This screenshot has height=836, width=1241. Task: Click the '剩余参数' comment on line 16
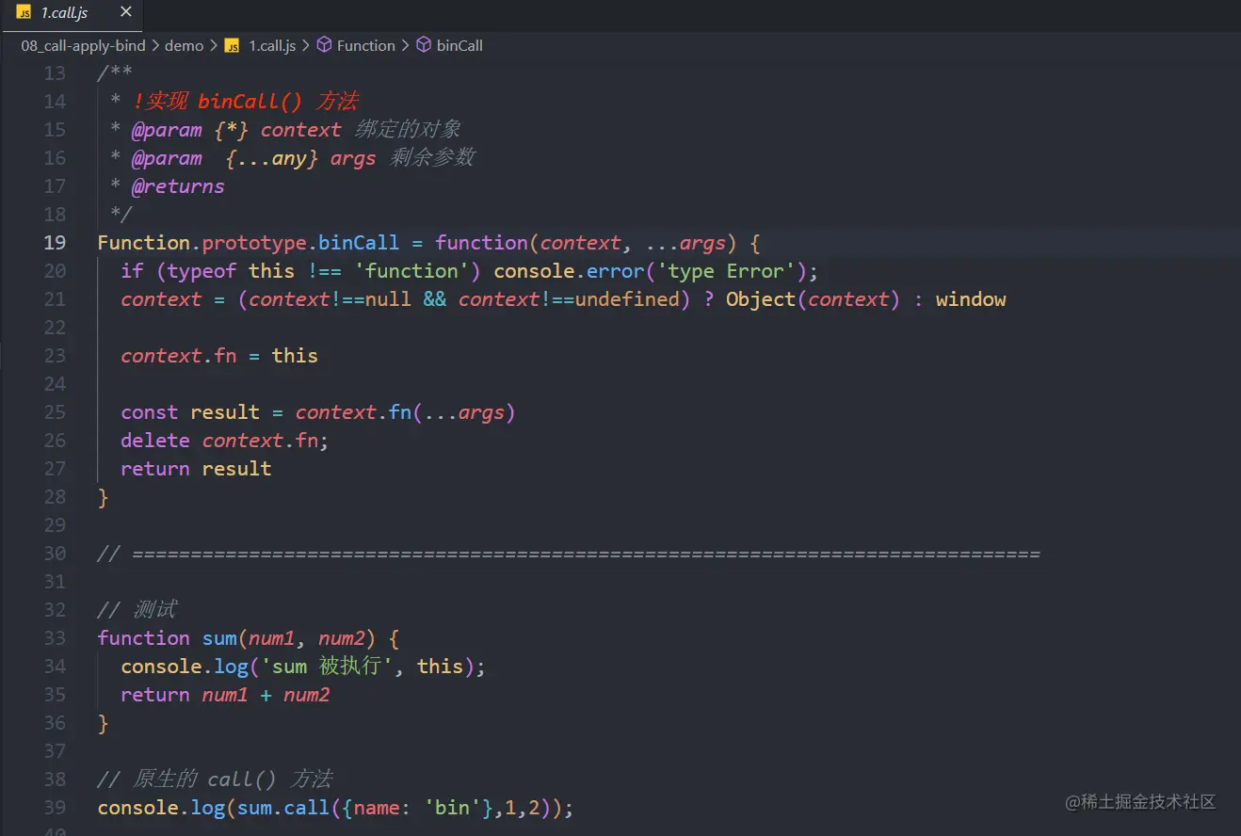(x=431, y=158)
